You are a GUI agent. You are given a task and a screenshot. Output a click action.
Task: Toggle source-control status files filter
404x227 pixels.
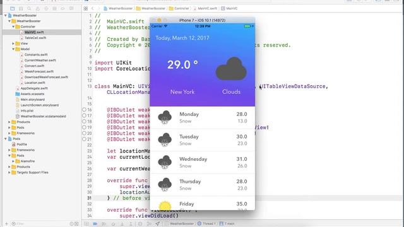coord(76,224)
